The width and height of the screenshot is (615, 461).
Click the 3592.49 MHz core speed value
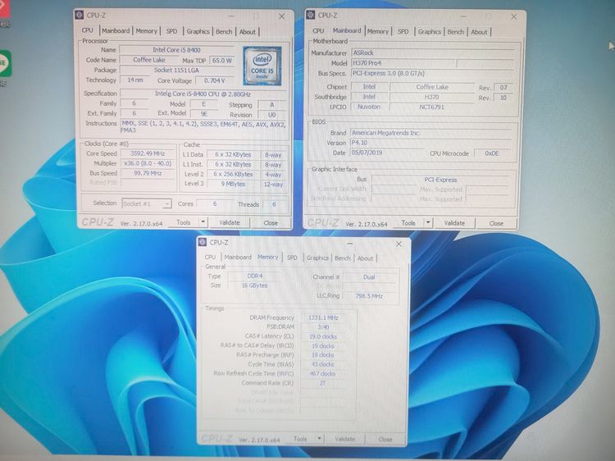click(x=148, y=153)
